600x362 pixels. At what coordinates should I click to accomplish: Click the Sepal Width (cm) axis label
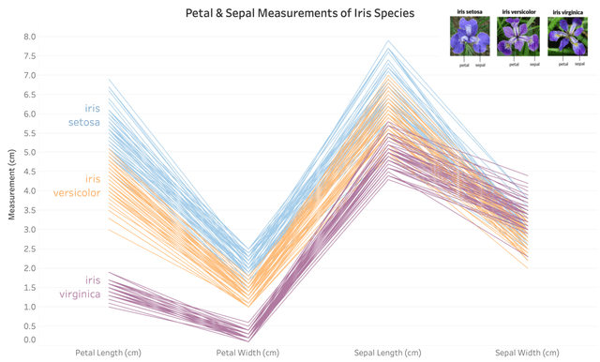527,353
